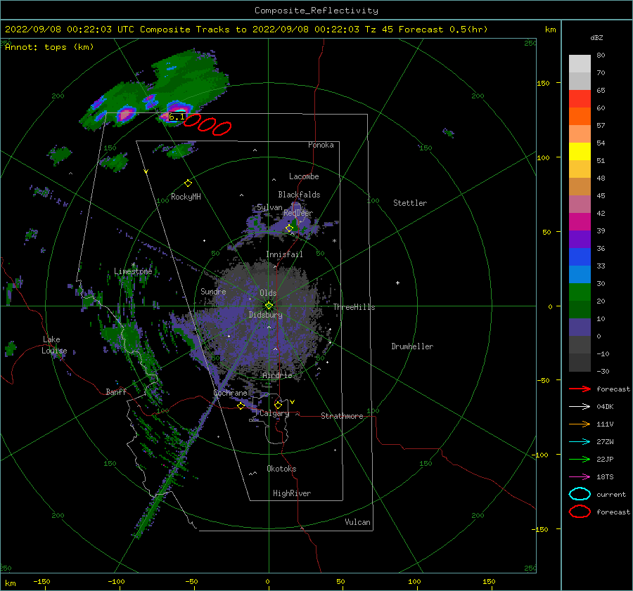The width and height of the screenshot is (633, 591).
Task: Click the Cochrane town label
Action: click(x=230, y=393)
